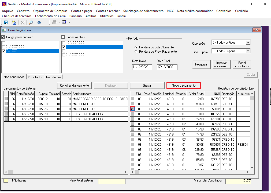
Task: Expand the Tipo Cupom dropdown
Action: 248,51
